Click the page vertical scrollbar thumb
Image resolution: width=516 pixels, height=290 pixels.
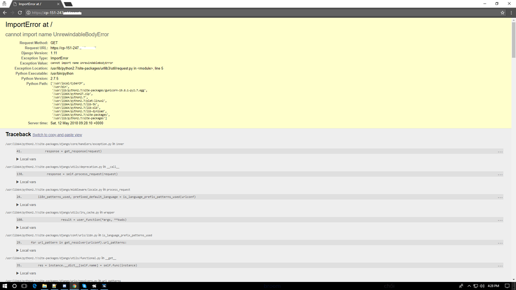point(513,40)
